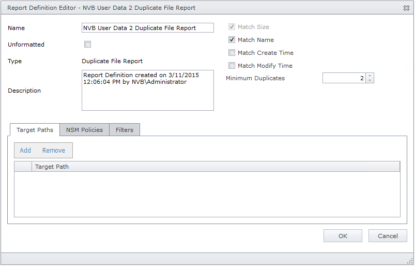415x266 pixels.
Task: Toggle the Match Size checkbox
Action: (x=232, y=27)
